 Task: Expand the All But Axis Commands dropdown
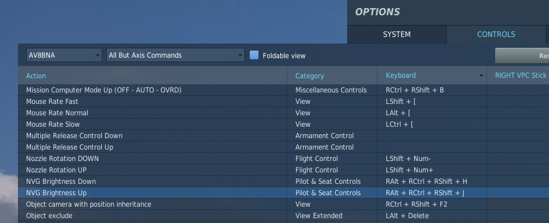176,55
